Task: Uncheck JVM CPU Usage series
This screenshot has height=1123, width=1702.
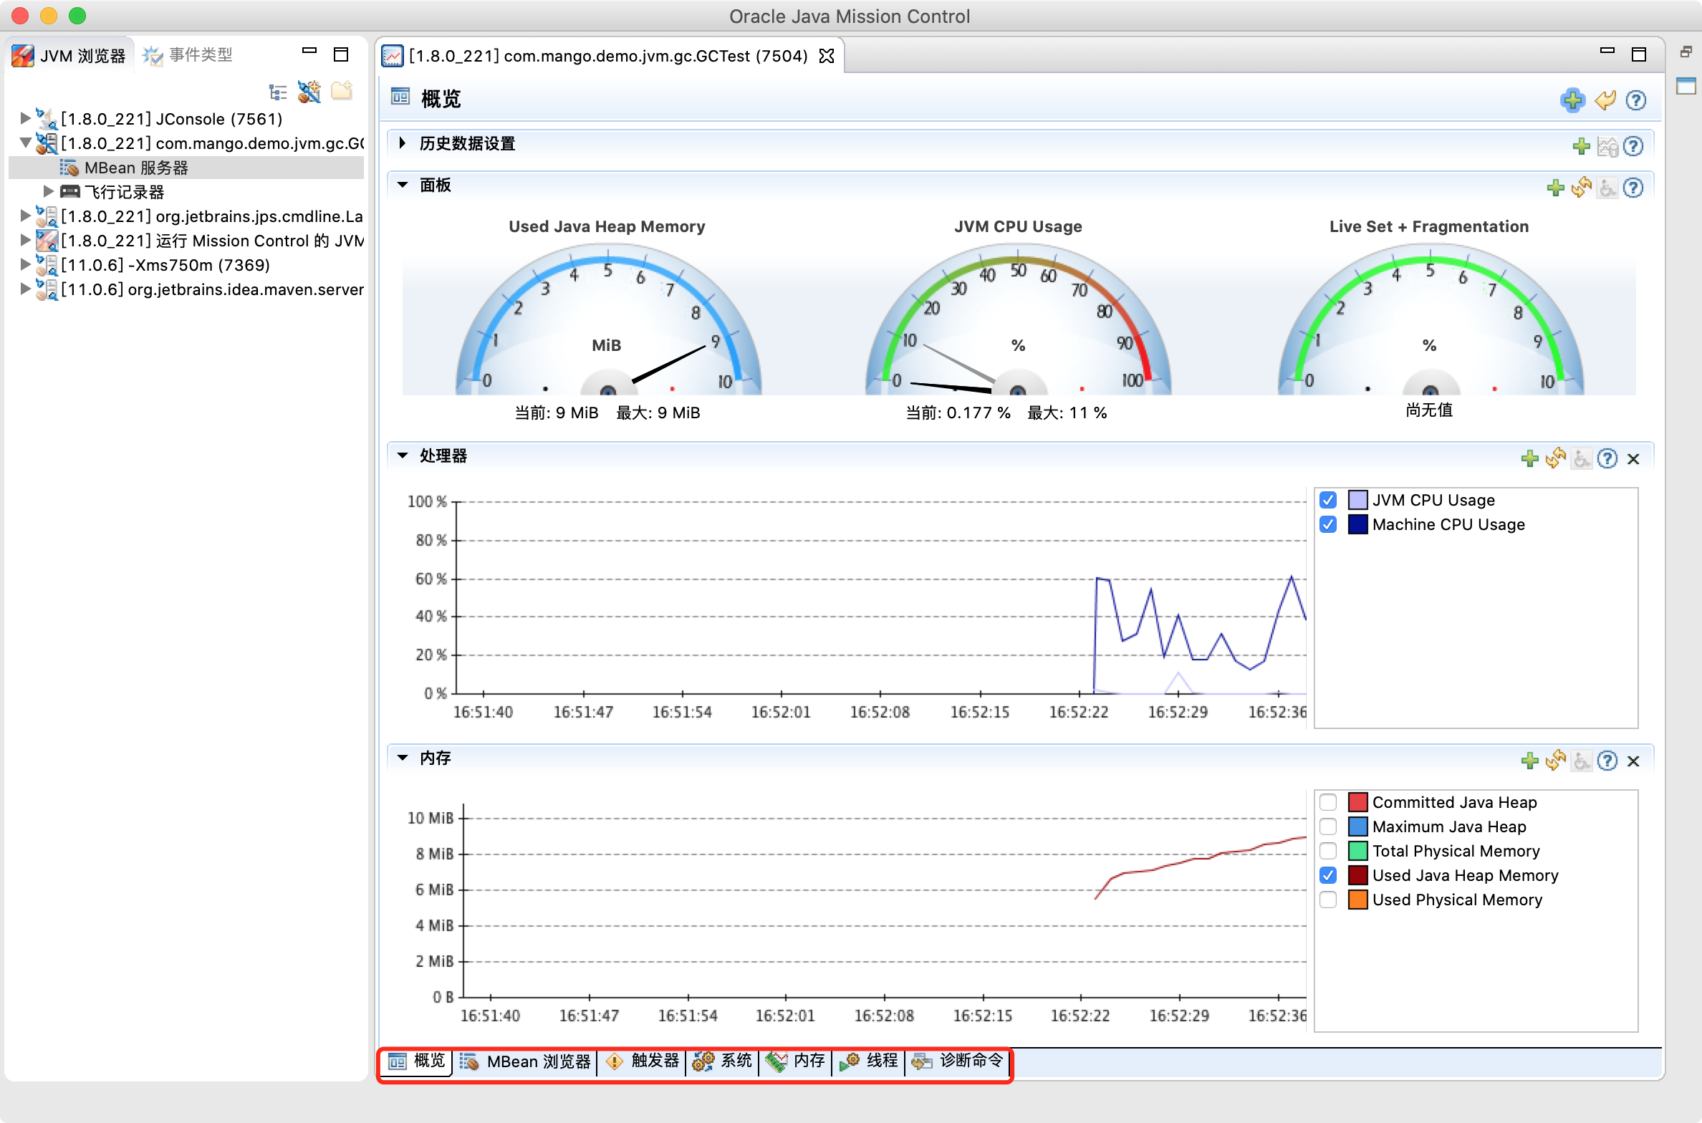Action: point(1328,500)
